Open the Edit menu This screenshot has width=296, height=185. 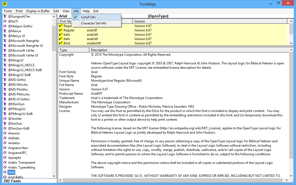click(x=56, y=11)
